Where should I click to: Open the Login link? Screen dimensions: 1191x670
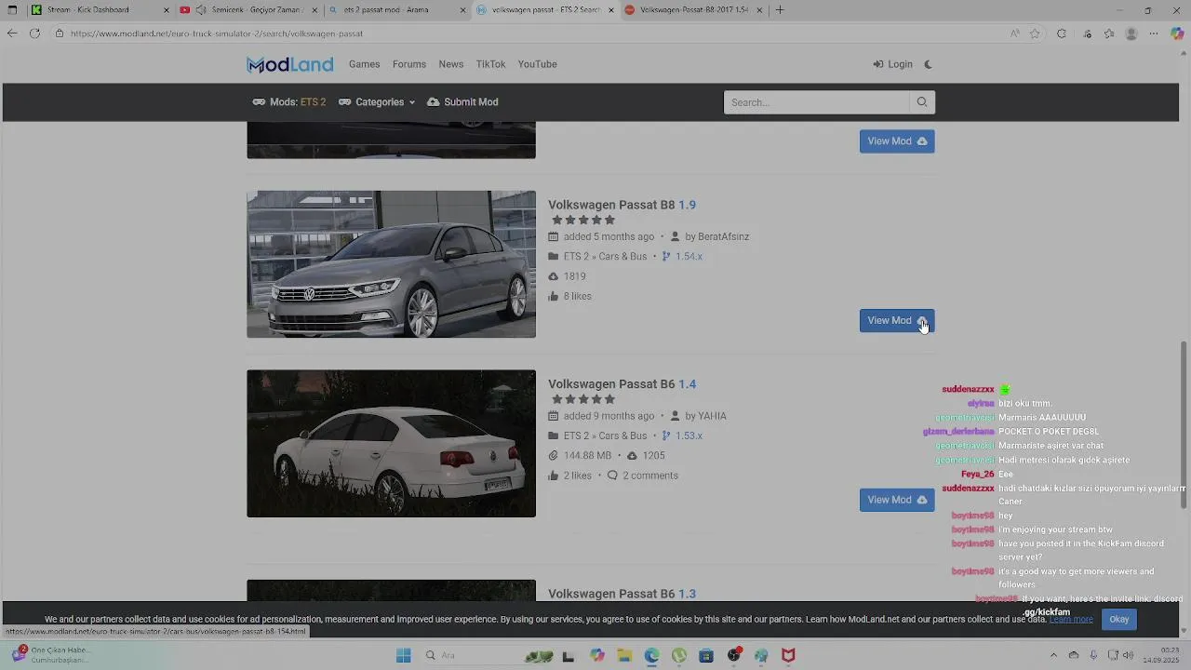tap(892, 64)
